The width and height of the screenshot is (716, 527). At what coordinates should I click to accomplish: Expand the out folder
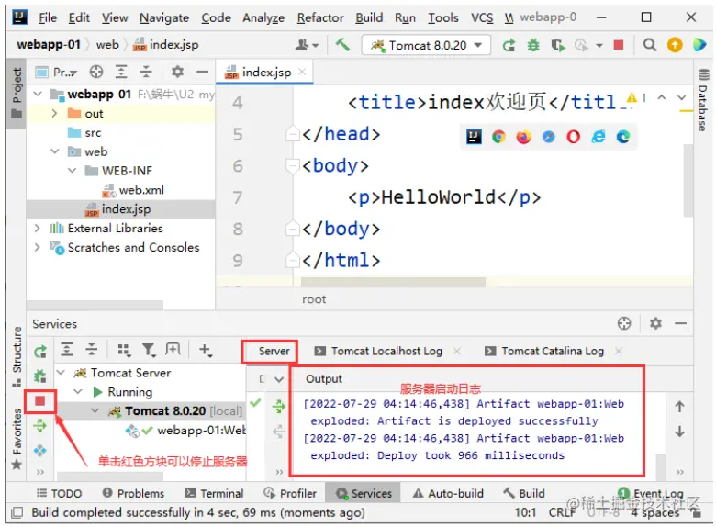tap(55, 113)
